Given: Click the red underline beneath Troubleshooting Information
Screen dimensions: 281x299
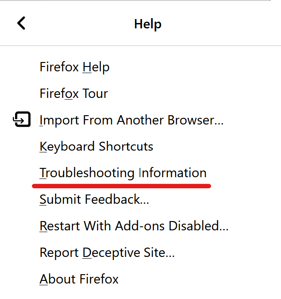Looking at the screenshot, I should click(121, 185).
